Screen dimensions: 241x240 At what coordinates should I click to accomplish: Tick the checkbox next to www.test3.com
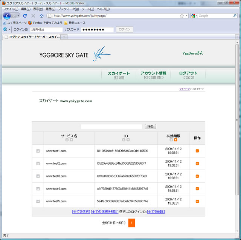(38, 176)
